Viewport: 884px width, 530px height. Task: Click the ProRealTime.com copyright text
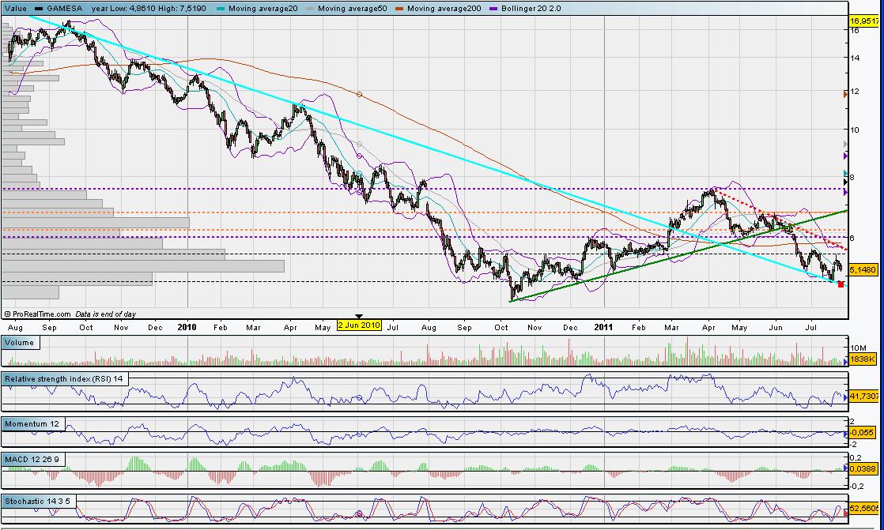(37, 314)
